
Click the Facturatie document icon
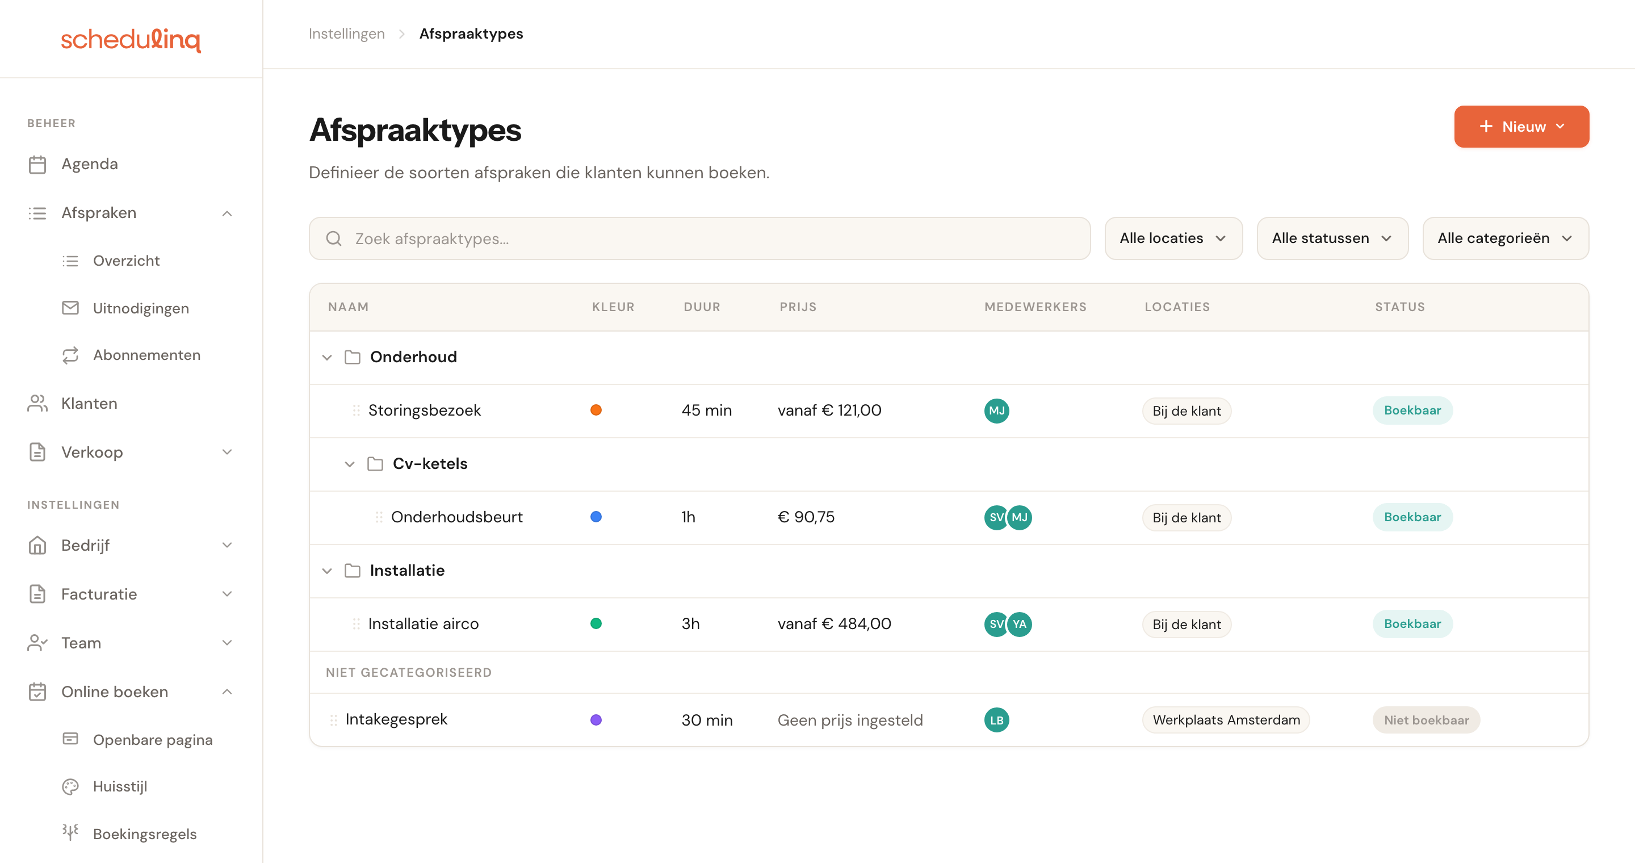(x=37, y=594)
